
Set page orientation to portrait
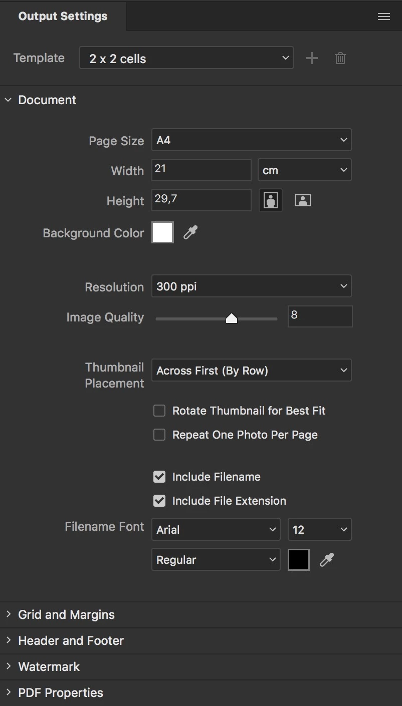271,201
